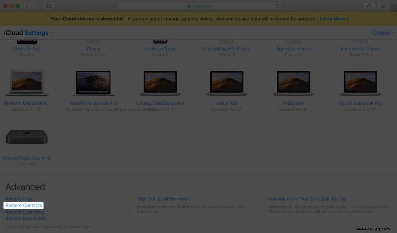
Task: Click Sign Out Of All Browsers
Action: click(163, 199)
